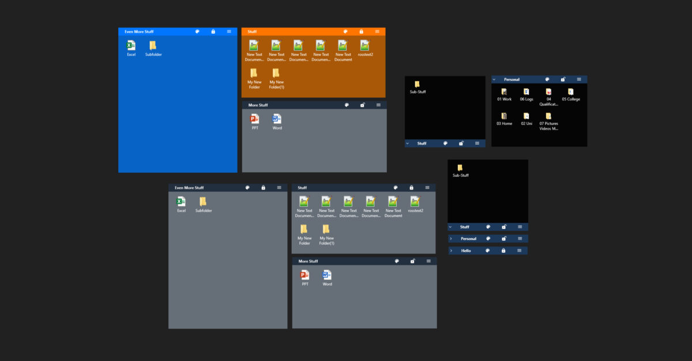692x361 pixels.
Task: Click the Hello panel title
Action: tap(466, 251)
